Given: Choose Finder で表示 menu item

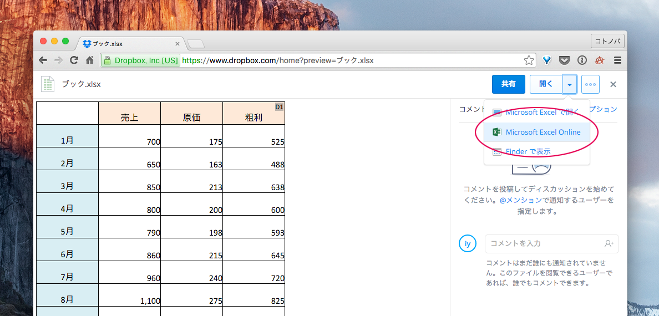Looking at the screenshot, I should (x=537, y=152).
